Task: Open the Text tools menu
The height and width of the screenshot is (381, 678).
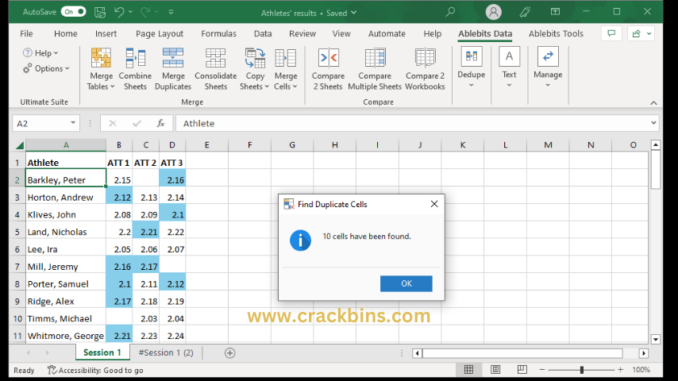Action: point(509,68)
